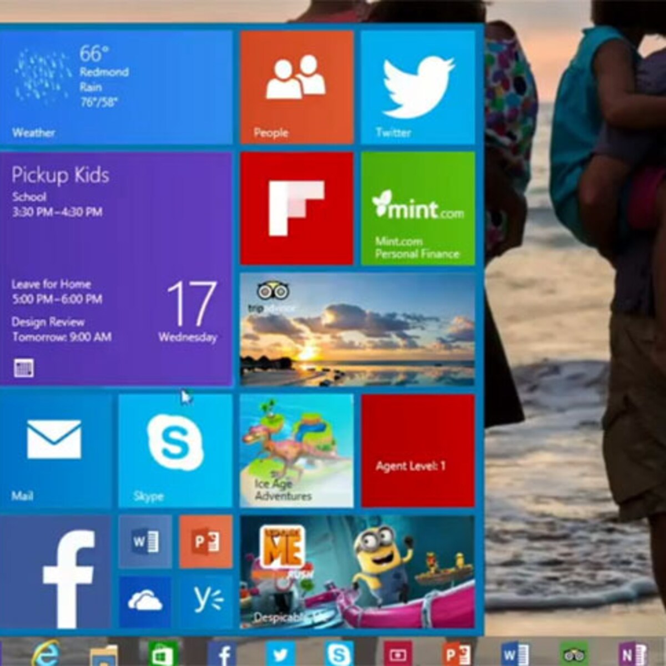Open the Microsoft Word tile

[146, 543]
